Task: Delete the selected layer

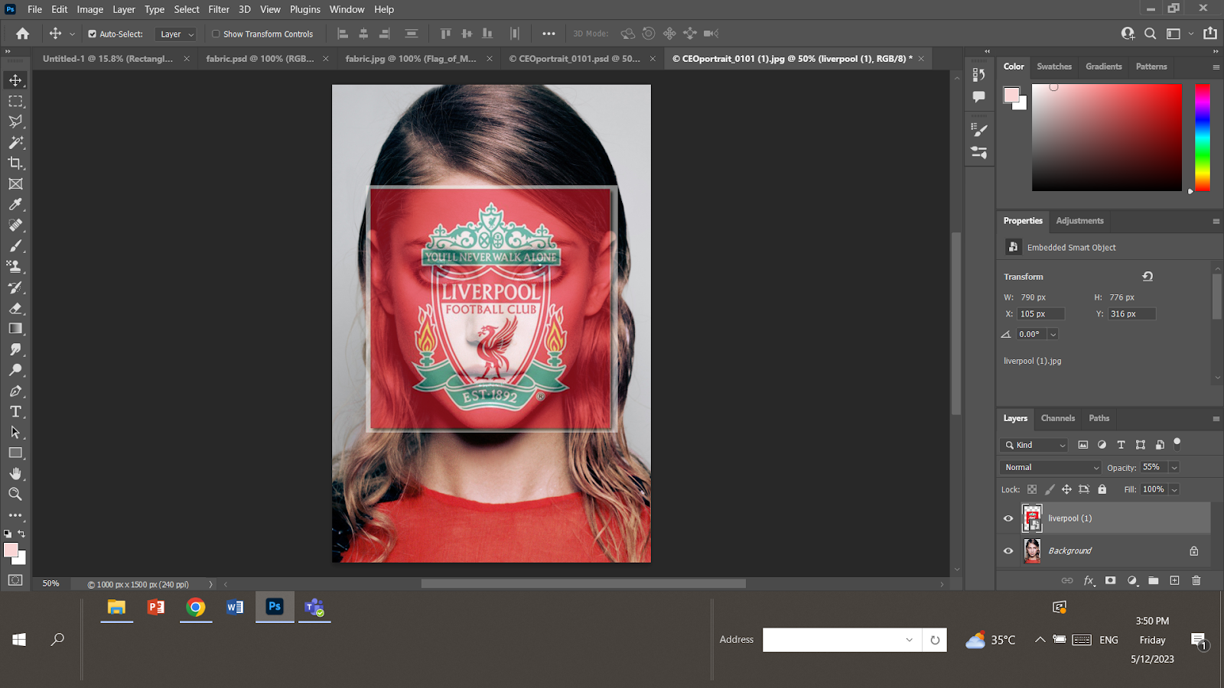Action: point(1196,581)
